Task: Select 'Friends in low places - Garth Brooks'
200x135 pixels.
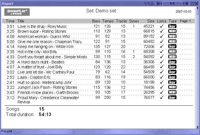Action: (48, 92)
